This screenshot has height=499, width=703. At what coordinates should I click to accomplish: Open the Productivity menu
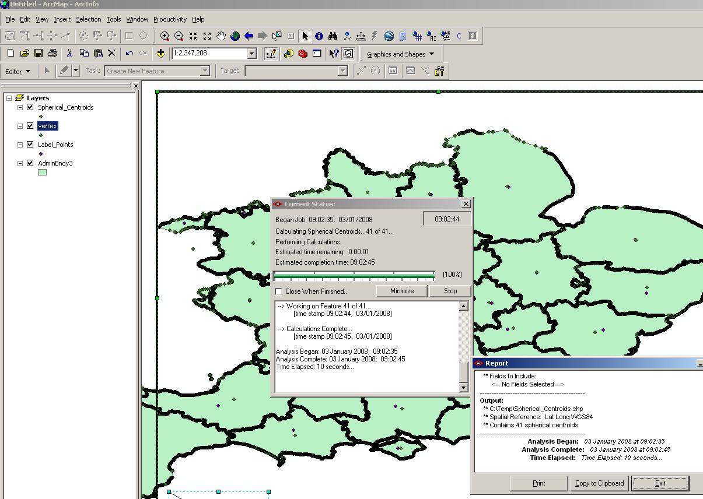[170, 19]
